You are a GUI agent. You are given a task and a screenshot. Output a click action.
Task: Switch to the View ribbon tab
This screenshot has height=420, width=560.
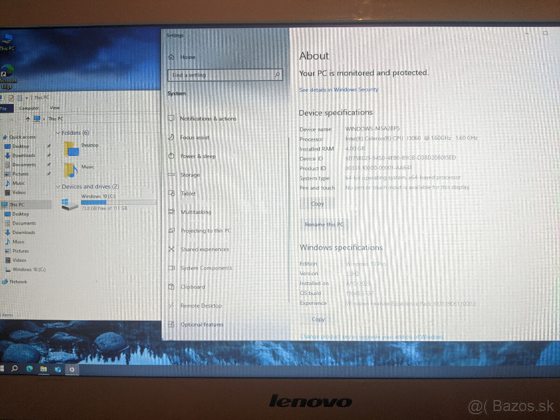click(x=55, y=107)
